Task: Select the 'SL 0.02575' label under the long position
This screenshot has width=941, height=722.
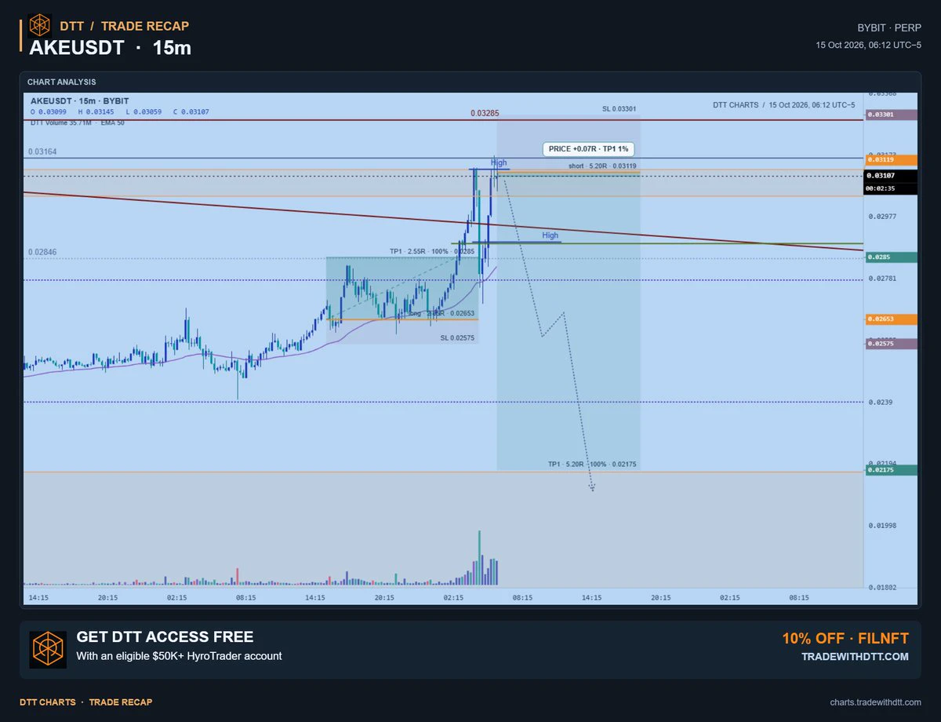Action: pos(457,337)
